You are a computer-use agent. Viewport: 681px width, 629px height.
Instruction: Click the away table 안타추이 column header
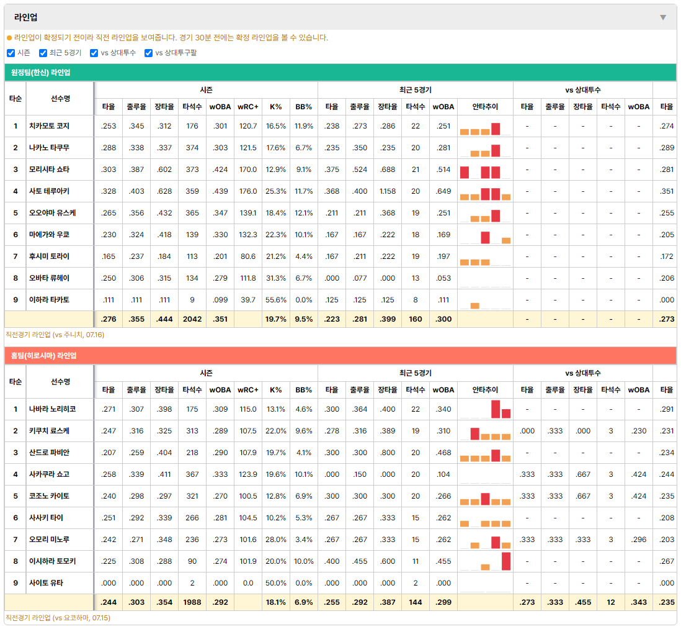[485, 107]
